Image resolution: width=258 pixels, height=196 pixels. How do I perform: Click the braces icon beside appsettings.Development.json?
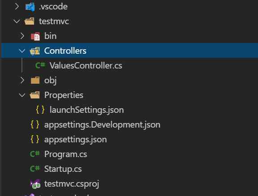tap(35, 124)
